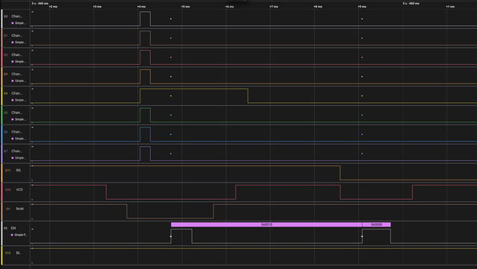477x269 pixels.
Task: Click the D10 channel number for nCS
Action: (8, 190)
